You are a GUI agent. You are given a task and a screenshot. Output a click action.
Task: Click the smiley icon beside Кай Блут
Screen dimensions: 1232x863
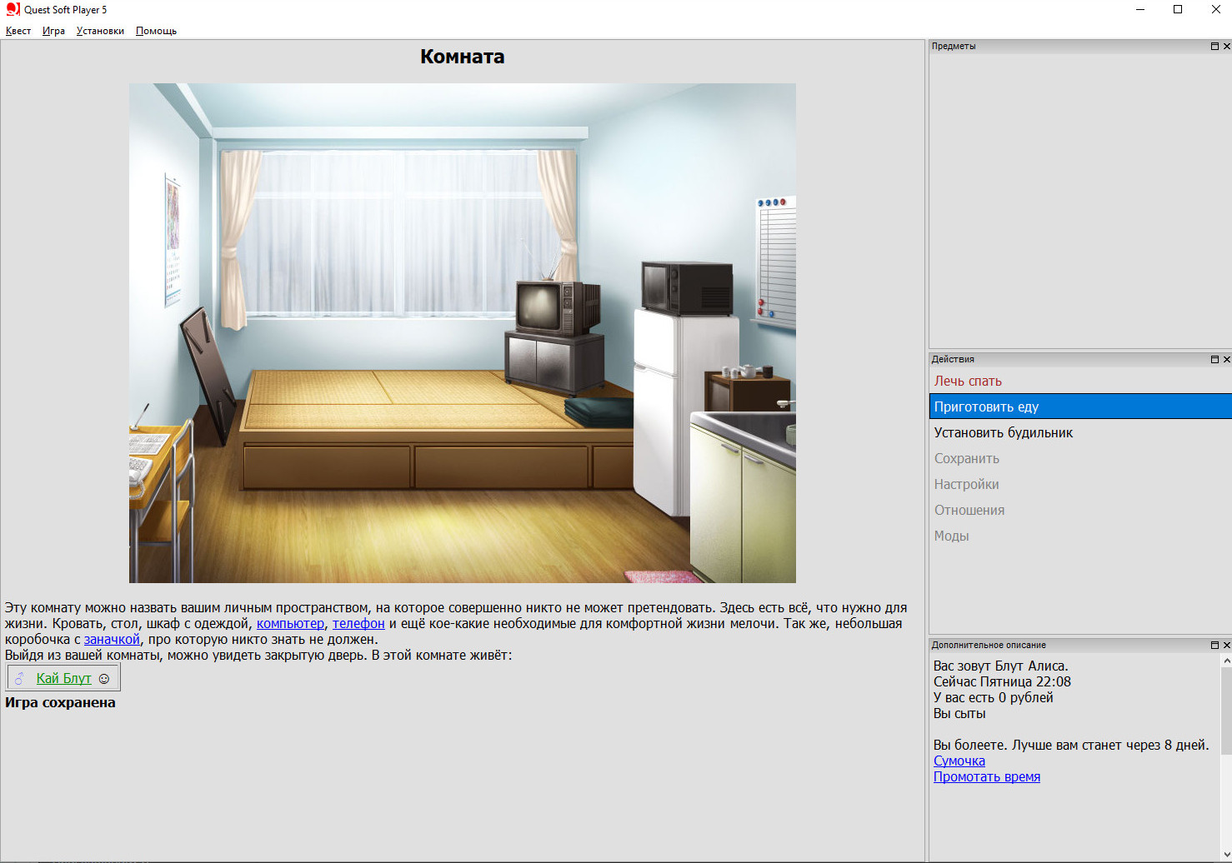[x=104, y=679]
